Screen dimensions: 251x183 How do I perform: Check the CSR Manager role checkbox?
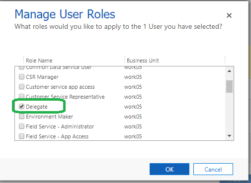point(21,77)
